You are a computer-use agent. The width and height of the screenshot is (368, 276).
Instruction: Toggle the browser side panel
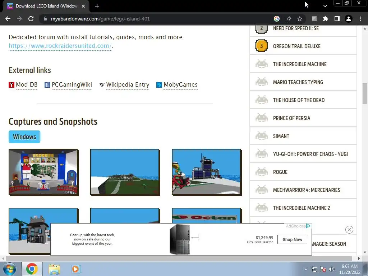[x=337, y=19]
